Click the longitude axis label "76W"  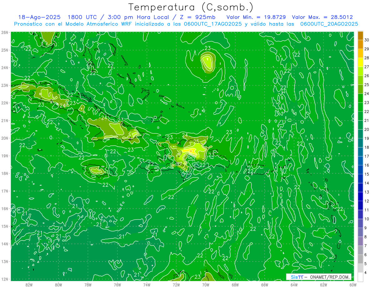click(117, 285)
